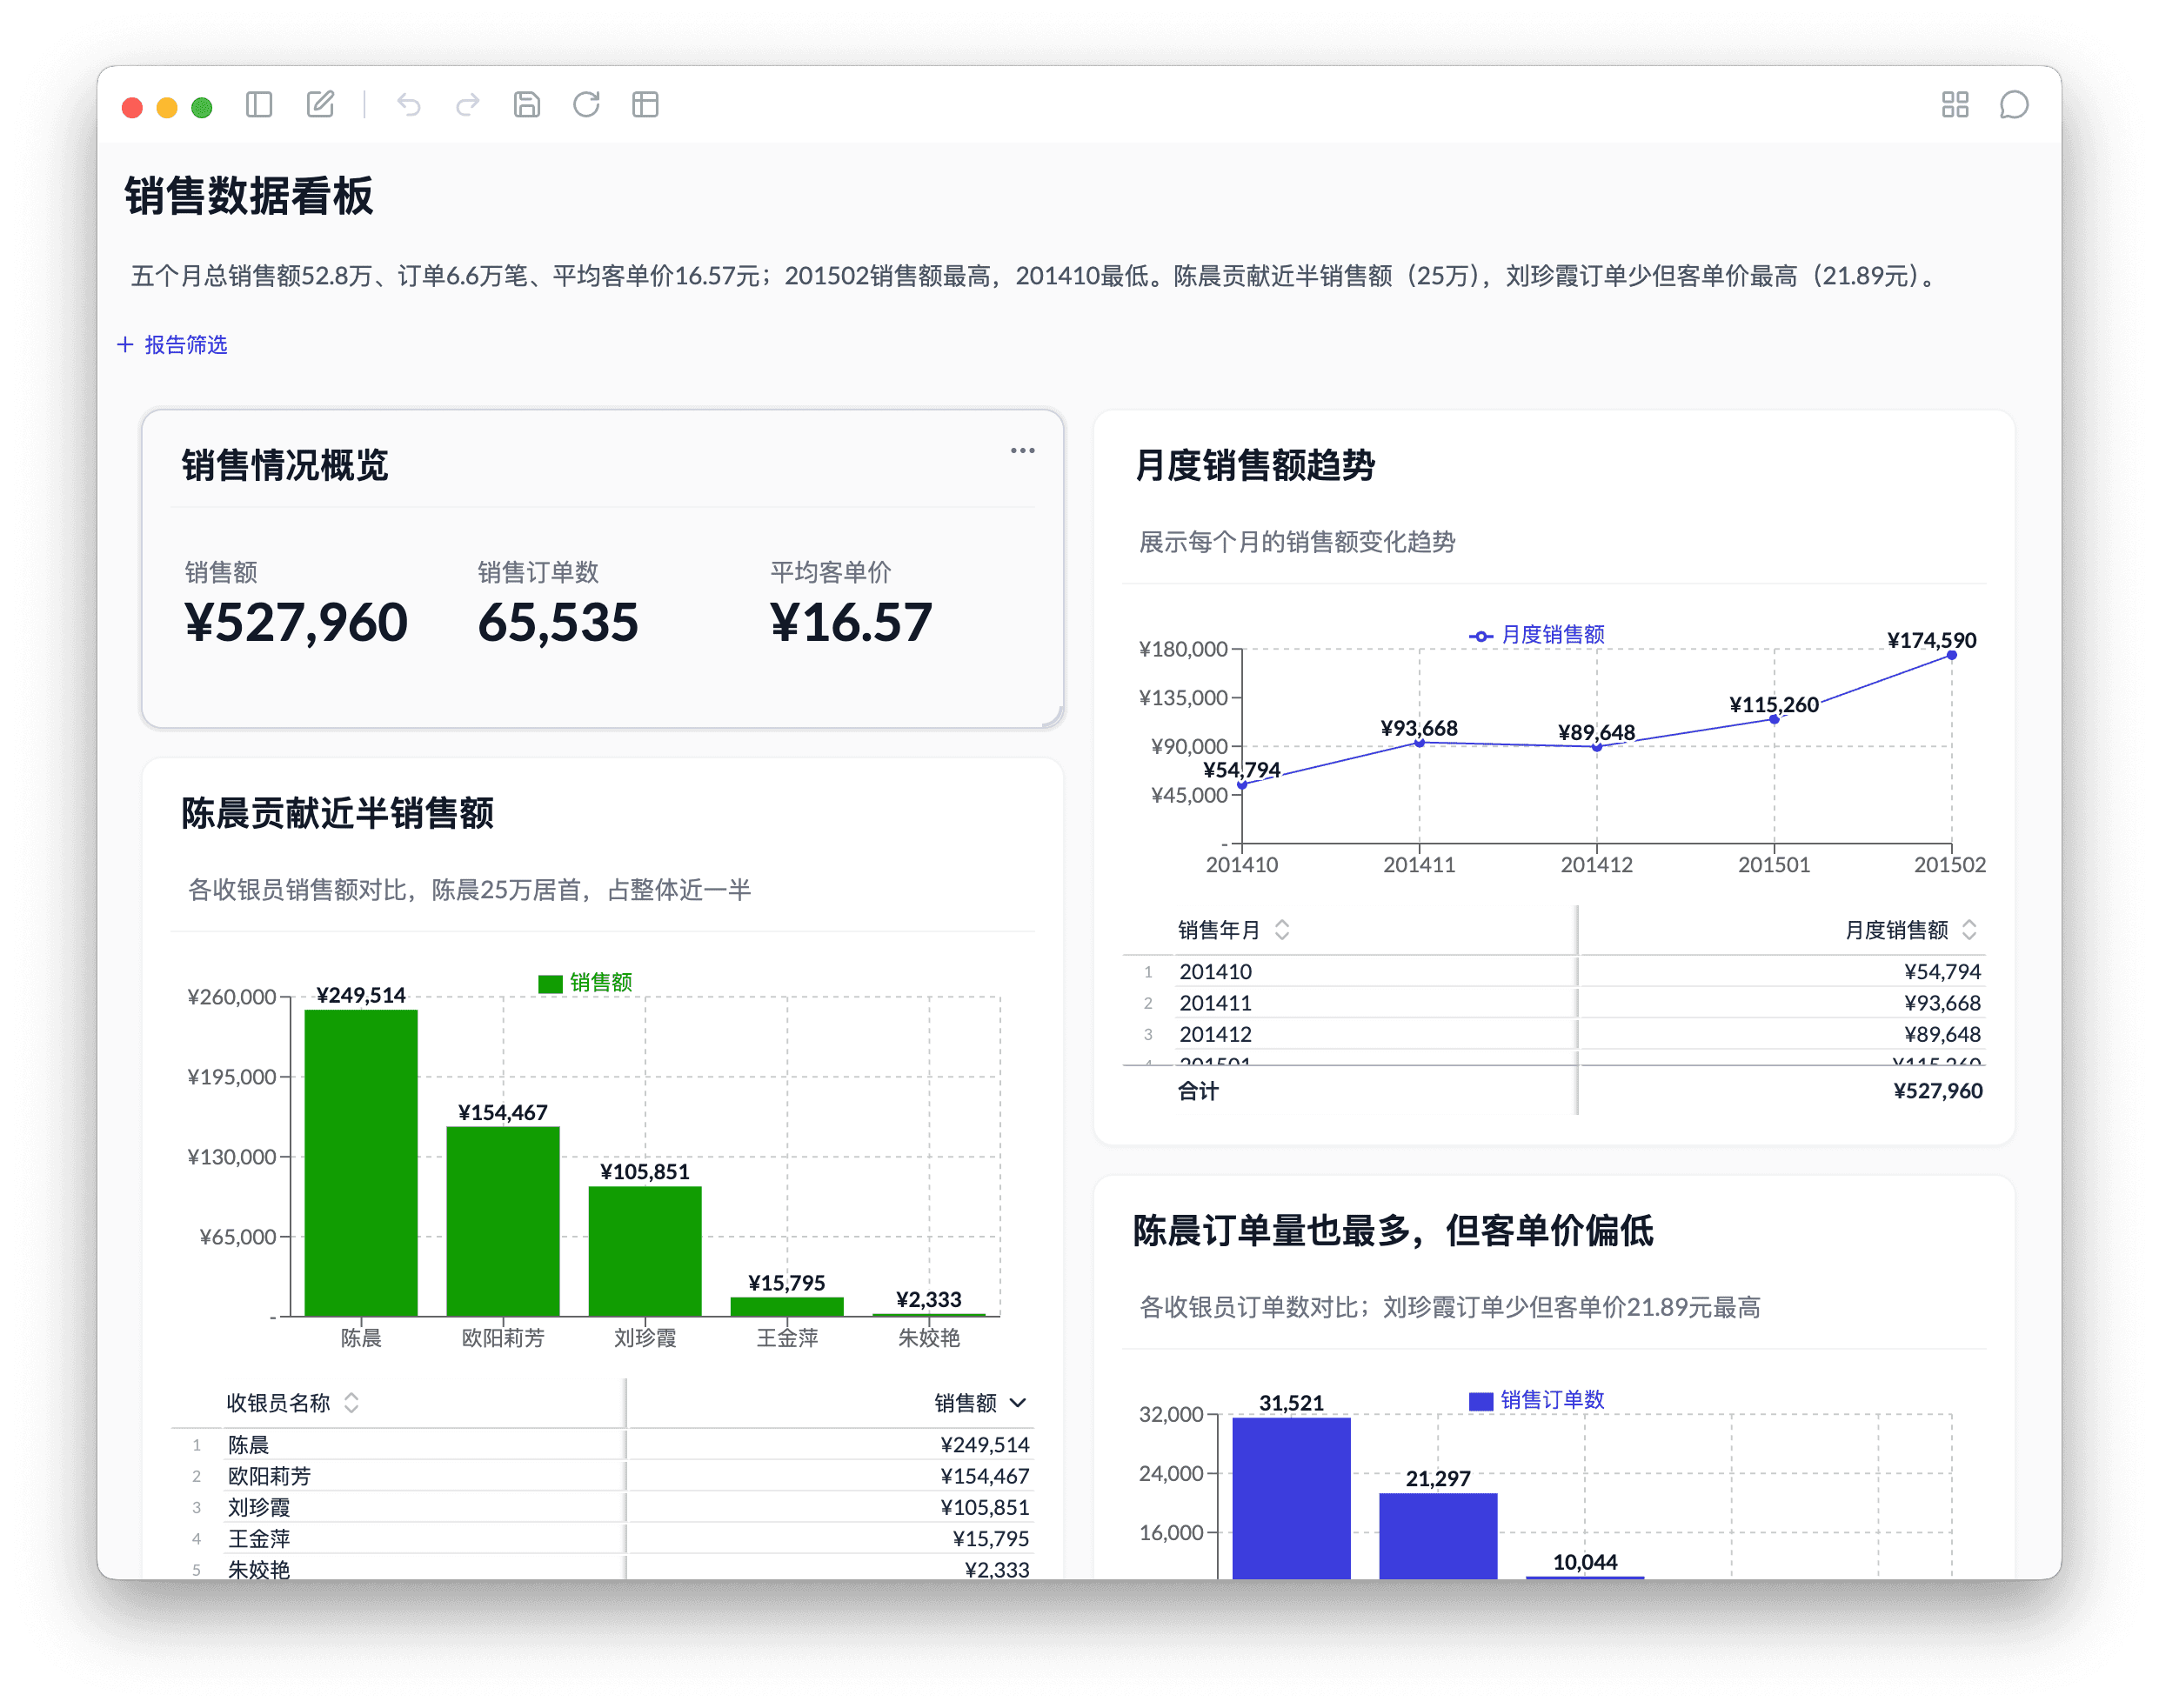This screenshot has height=1708, width=2159.
Task: Click the refresh icon in toolbar
Action: [x=586, y=105]
